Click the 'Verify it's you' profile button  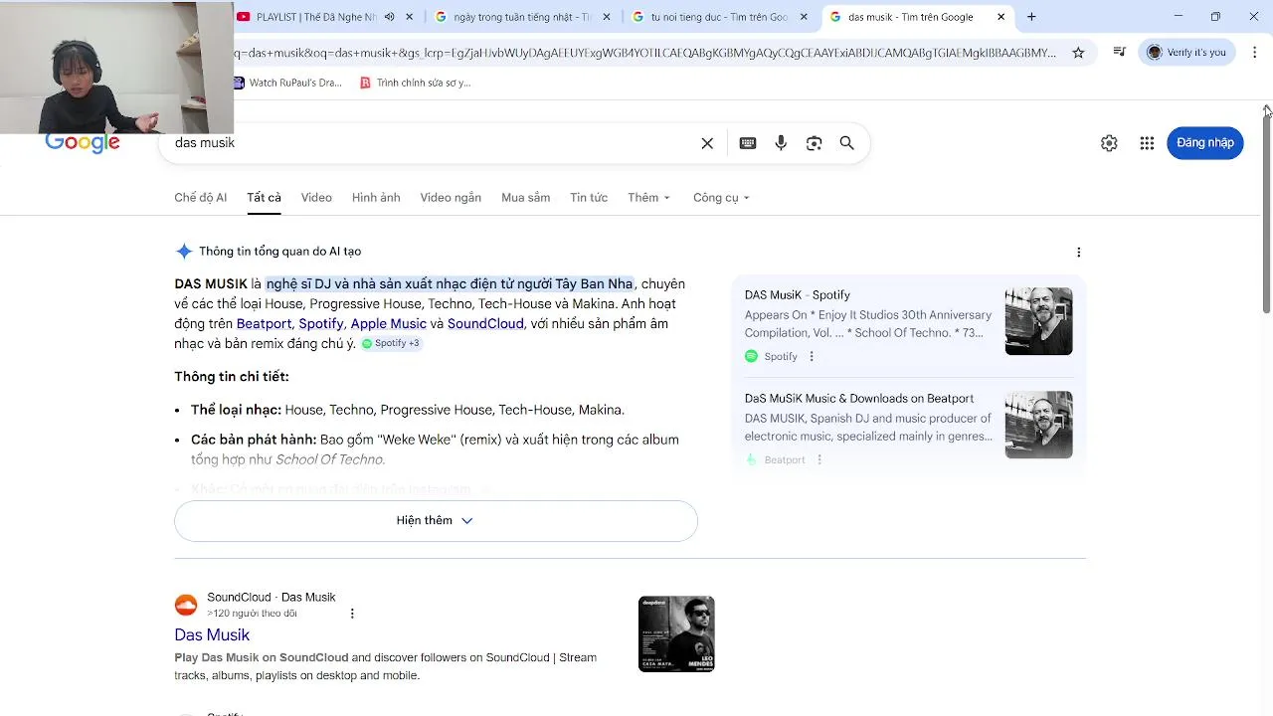point(1187,52)
